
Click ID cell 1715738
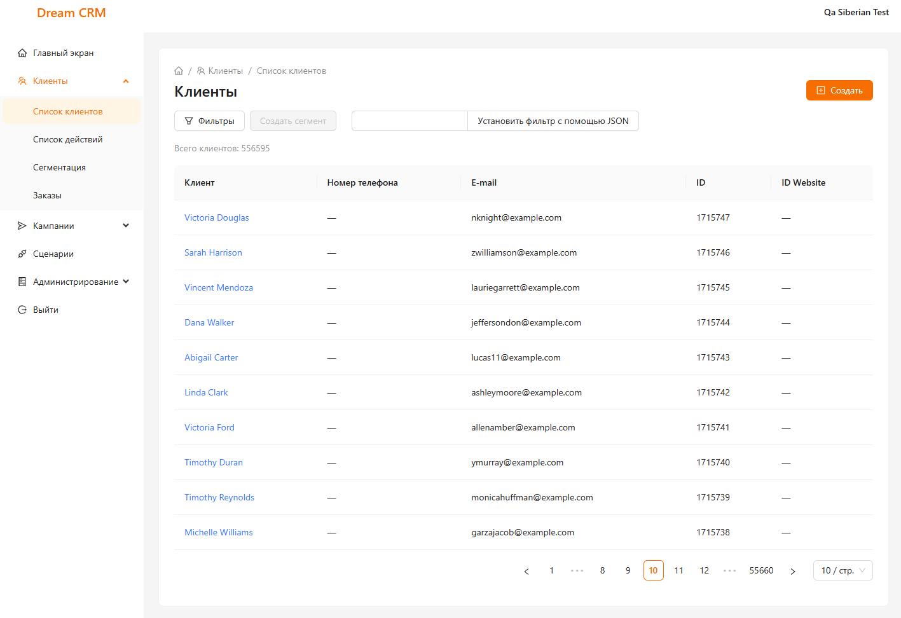713,532
